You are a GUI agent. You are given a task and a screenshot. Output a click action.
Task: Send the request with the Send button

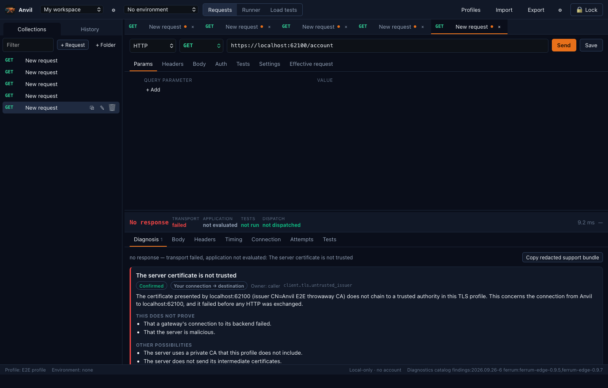tap(564, 46)
